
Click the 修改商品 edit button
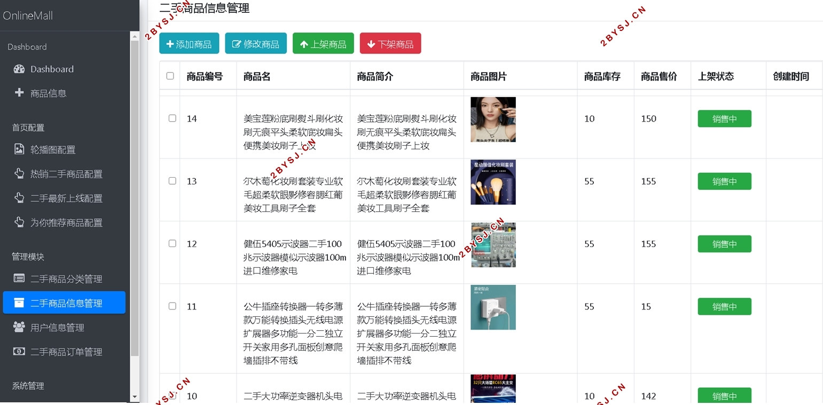pyautogui.click(x=256, y=44)
